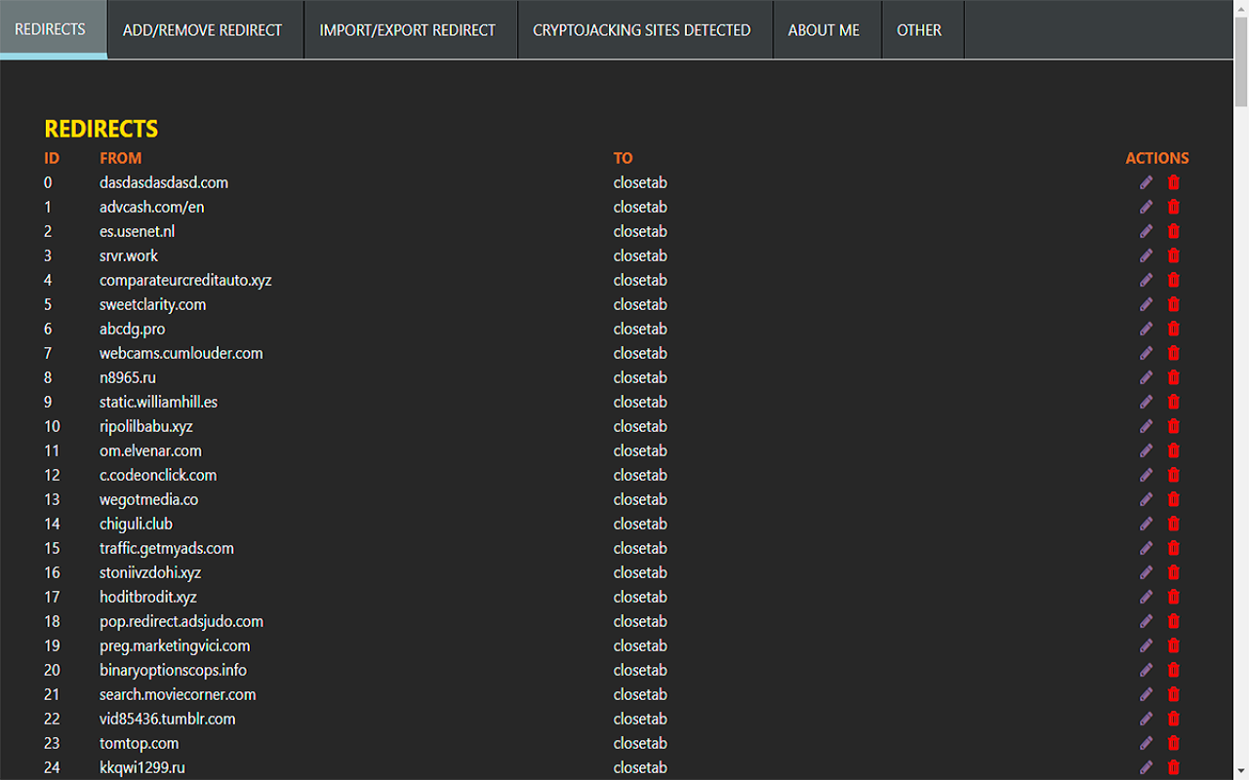This screenshot has height=780, width=1249.
Task: Edit the wegotmedia.co redirect
Action: (x=1146, y=499)
